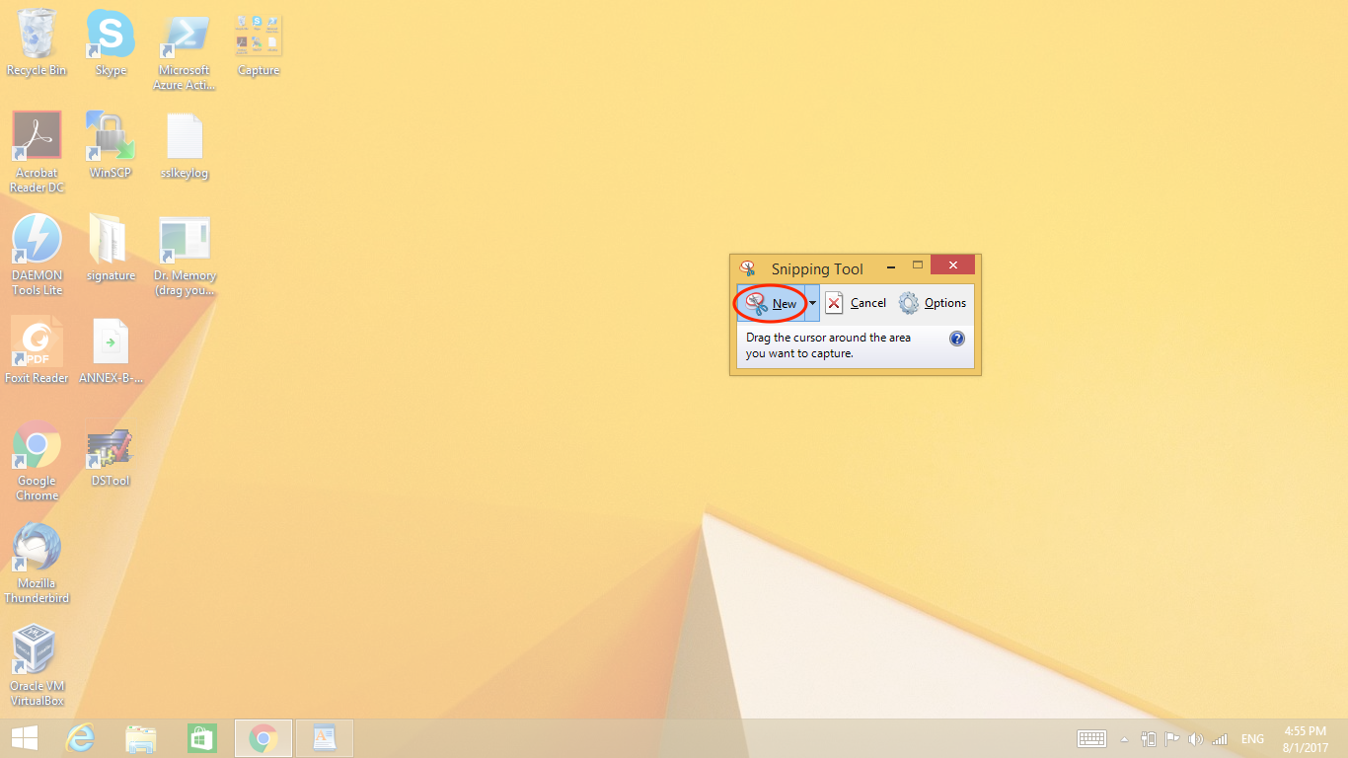This screenshot has height=758, width=1348.
Task: Select the Recycle Bin desktop icon
Action: click(x=37, y=42)
